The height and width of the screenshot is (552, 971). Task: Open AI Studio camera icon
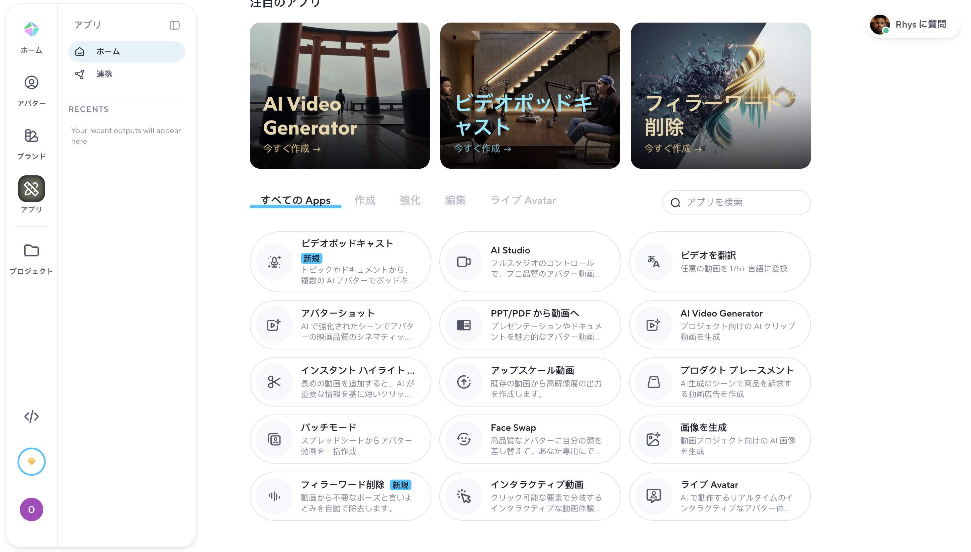coord(464,262)
